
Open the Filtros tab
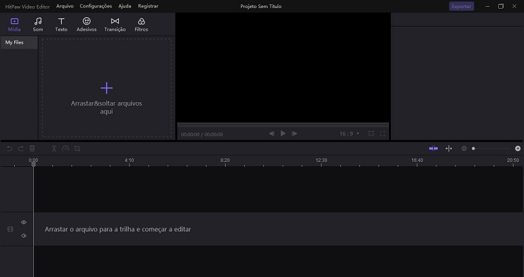141,25
